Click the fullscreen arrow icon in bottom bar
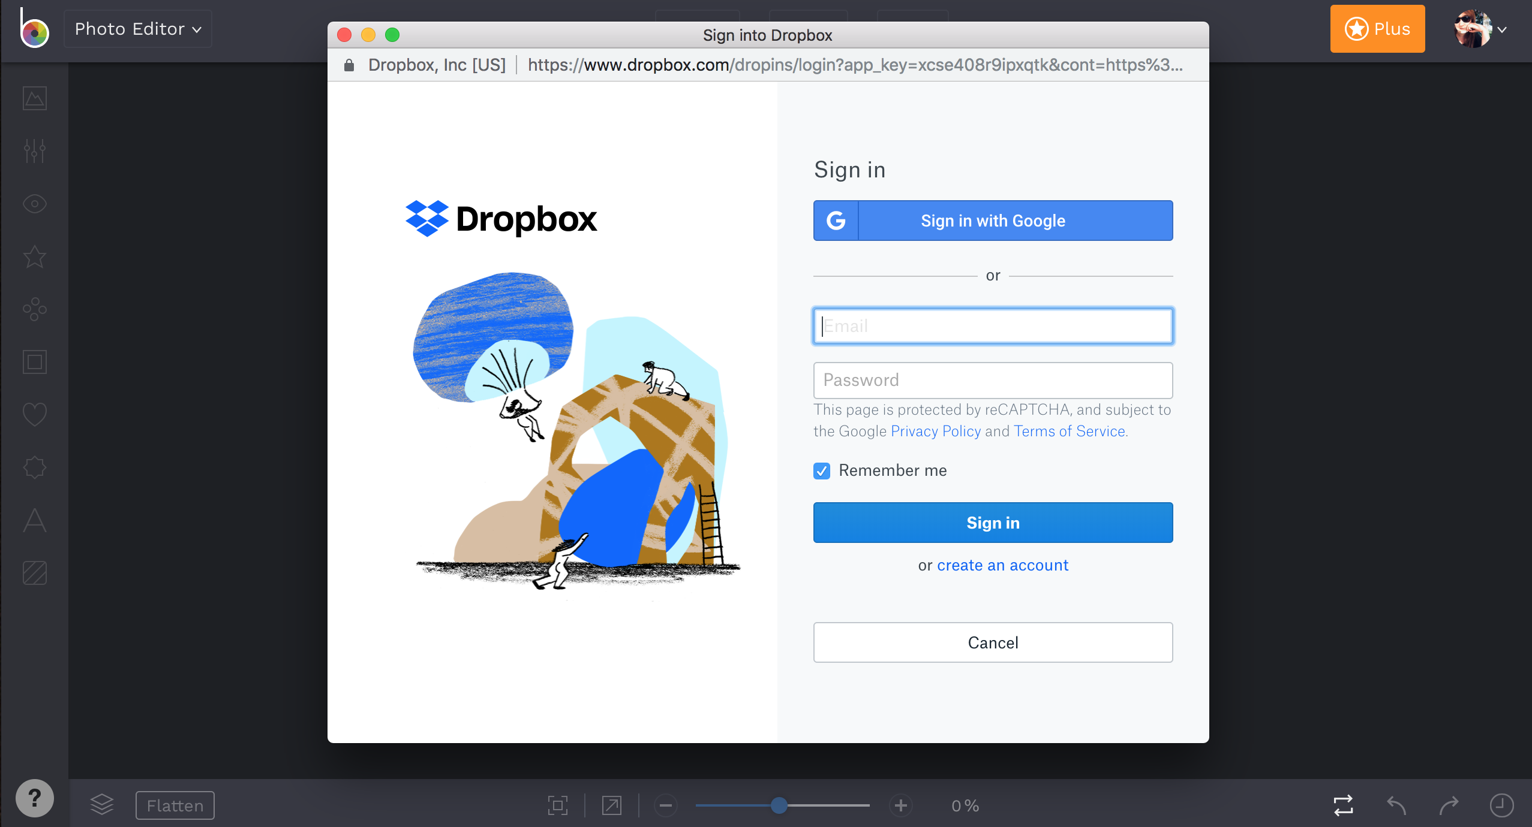This screenshot has width=1532, height=827. [612, 805]
